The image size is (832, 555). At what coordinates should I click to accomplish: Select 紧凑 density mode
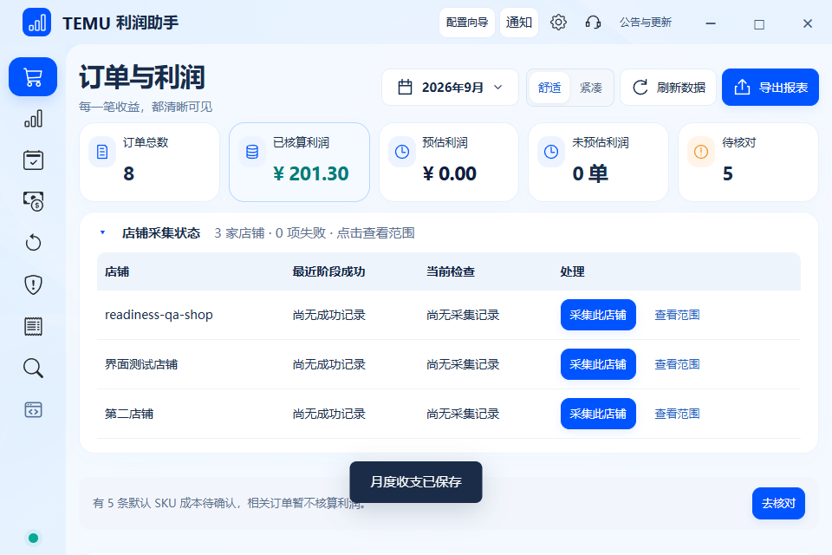coord(590,88)
